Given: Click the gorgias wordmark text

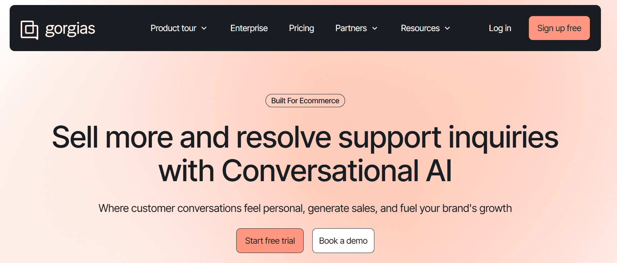Looking at the screenshot, I should click(x=70, y=29).
